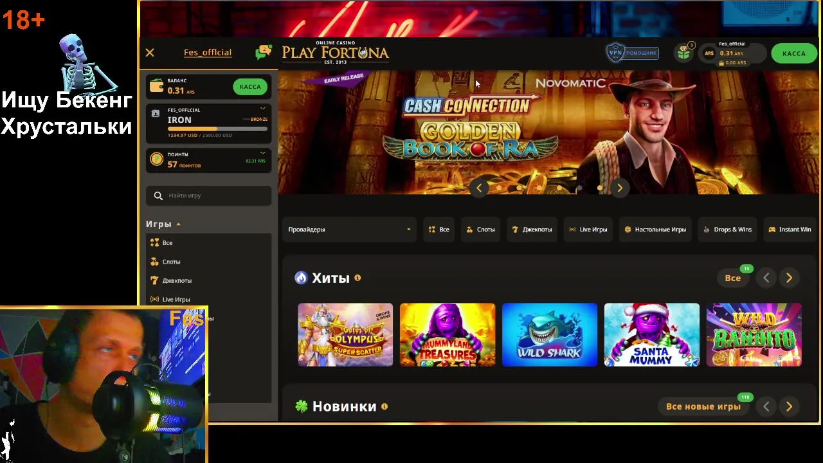Click the search magnifier icon
Image resolution: width=823 pixels, height=463 pixels.
pos(158,195)
